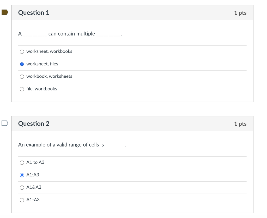
Task: Click the "worksheet, workbooks" answer label
Action: pos(49,51)
